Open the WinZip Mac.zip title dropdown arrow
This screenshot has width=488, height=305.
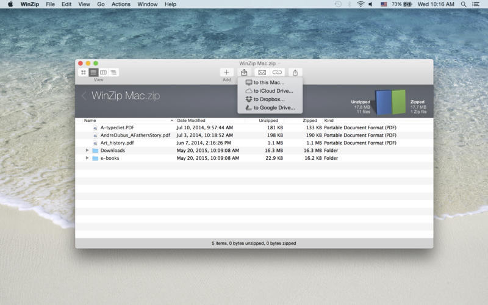[279, 63]
